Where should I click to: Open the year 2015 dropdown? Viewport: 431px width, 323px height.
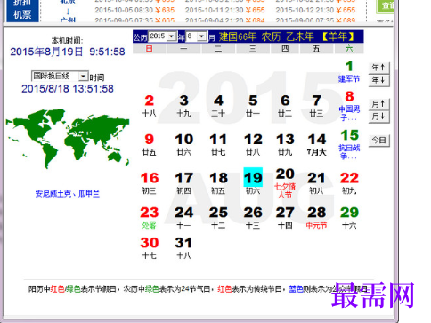163,36
